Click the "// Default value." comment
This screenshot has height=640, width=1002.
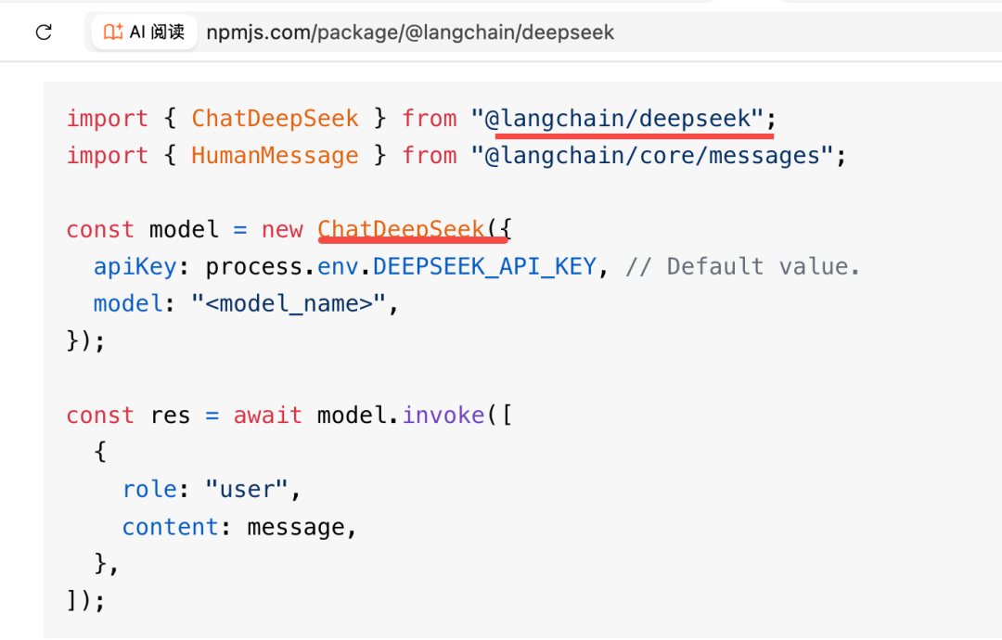tap(742, 266)
